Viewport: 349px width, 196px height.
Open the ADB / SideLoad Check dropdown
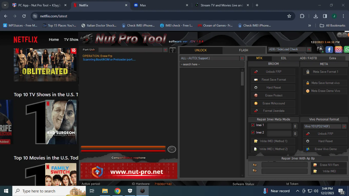tap(309, 49)
